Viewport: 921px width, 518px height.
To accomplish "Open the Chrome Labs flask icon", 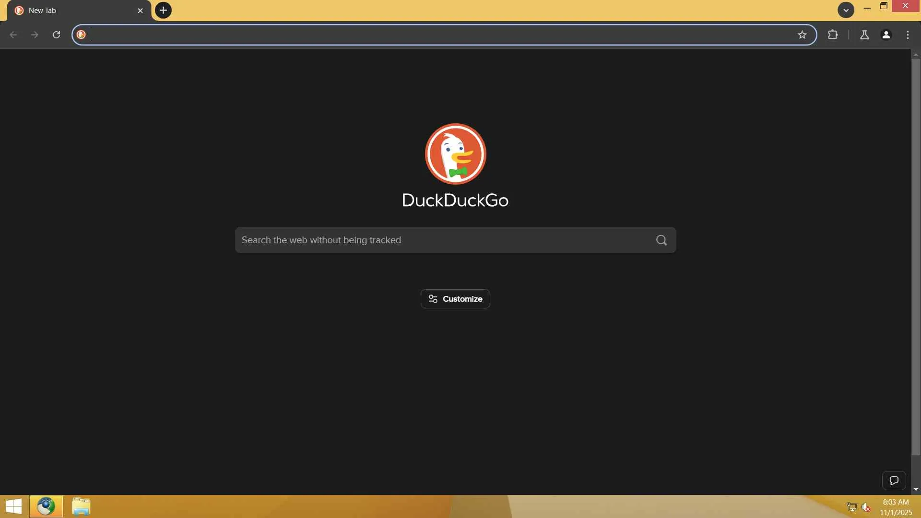I will [x=864, y=35].
